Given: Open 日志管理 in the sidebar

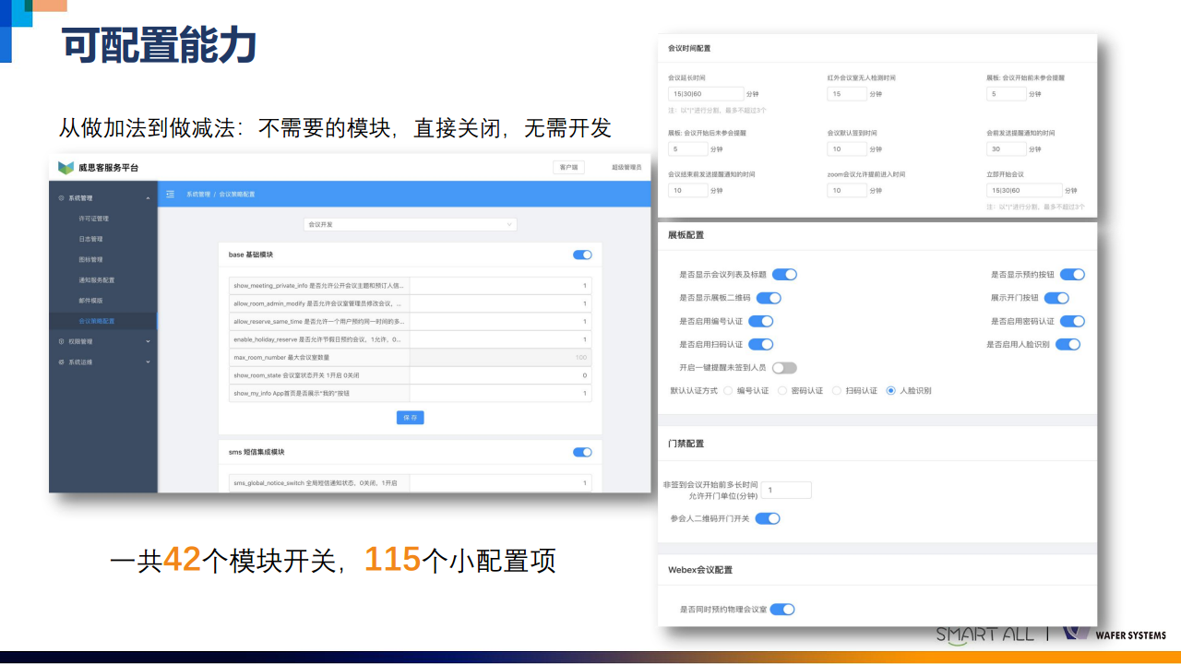Looking at the screenshot, I should 90,239.
